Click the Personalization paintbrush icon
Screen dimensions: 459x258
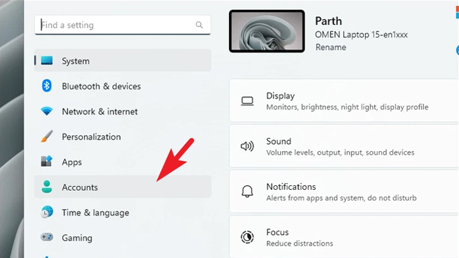[47, 136]
